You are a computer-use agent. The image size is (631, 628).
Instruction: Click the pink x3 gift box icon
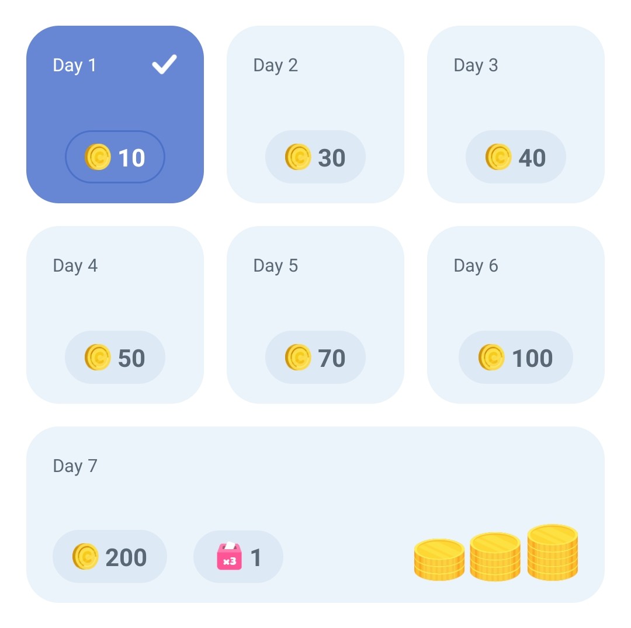tap(229, 556)
